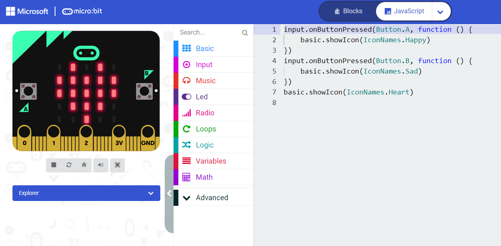This screenshot has height=246, width=501.
Task: Click "Button.B" in line 4
Action: [x=393, y=61]
